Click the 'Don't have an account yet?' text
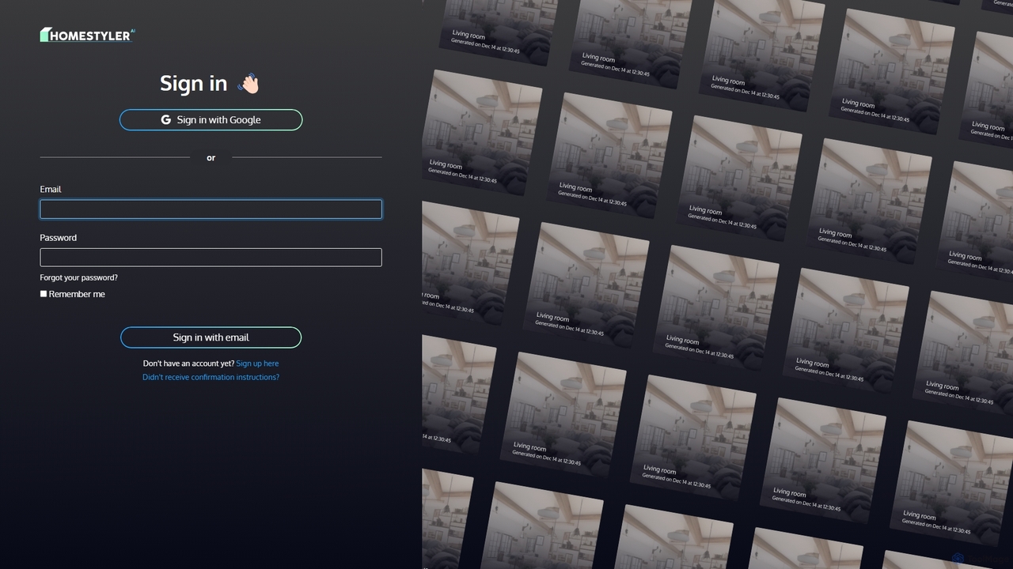The width and height of the screenshot is (1013, 569). point(188,364)
